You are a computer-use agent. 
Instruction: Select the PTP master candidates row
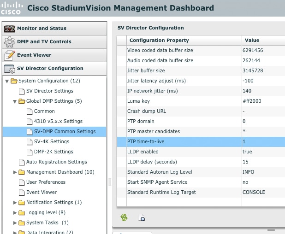click(x=201, y=132)
